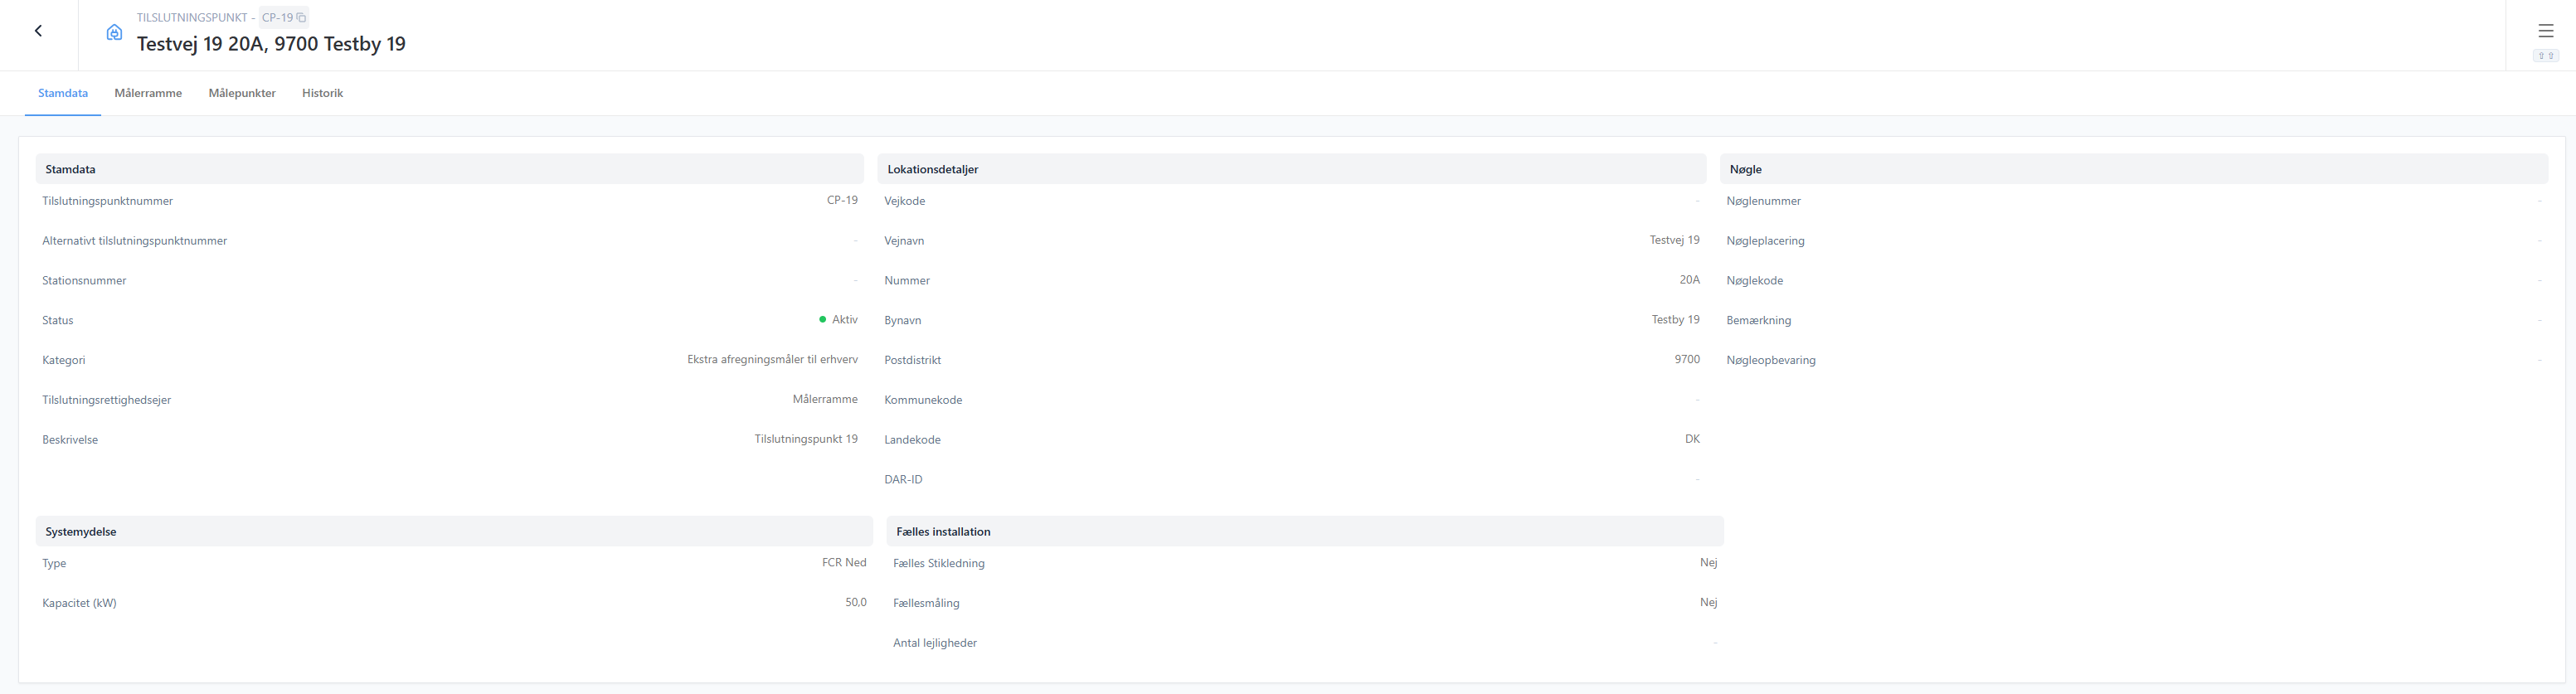This screenshot has height=694, width=2576.
Task: Click the Nej value for Fællesmåling
Action: tap(1708, 603)
